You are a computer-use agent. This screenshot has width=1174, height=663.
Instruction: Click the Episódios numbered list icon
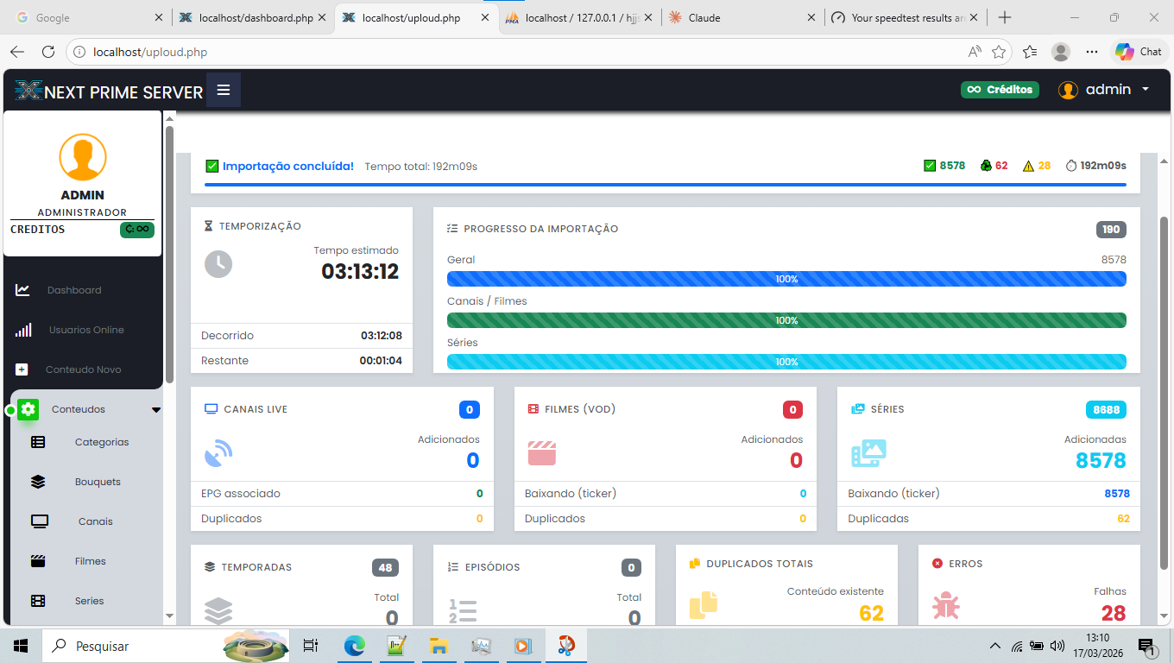coord(463,611)
